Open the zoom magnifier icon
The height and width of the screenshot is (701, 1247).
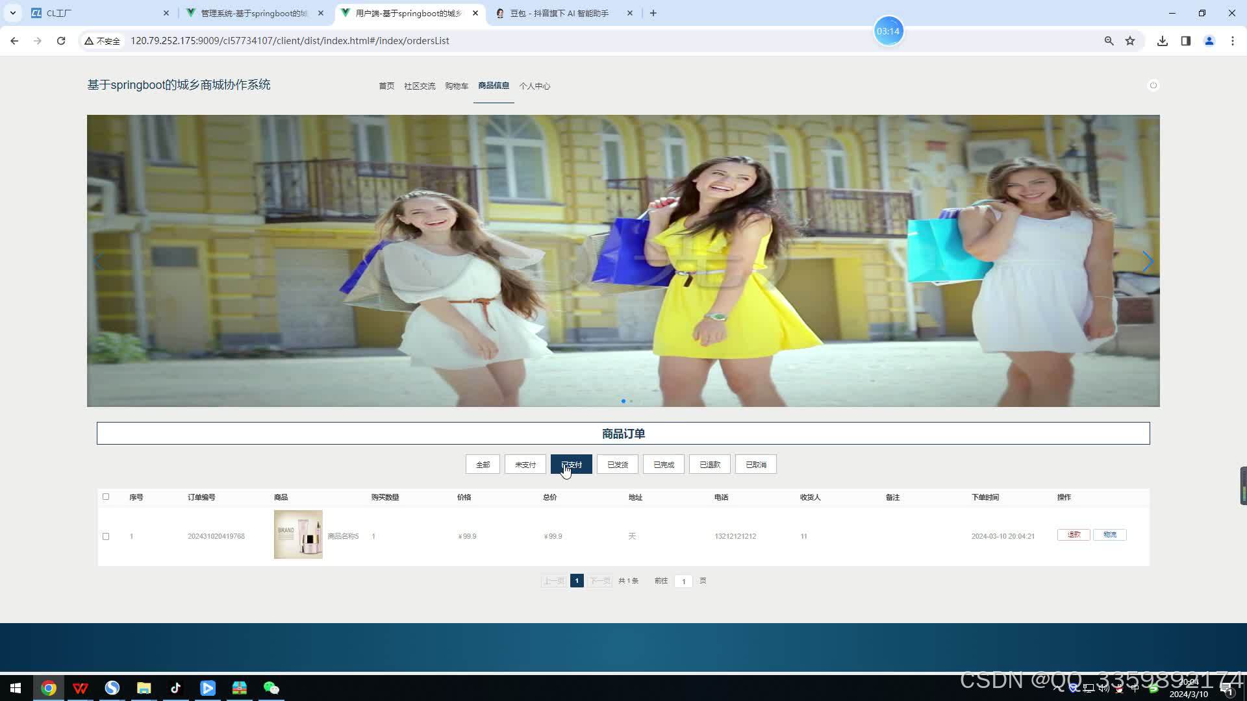[1109, 41]
